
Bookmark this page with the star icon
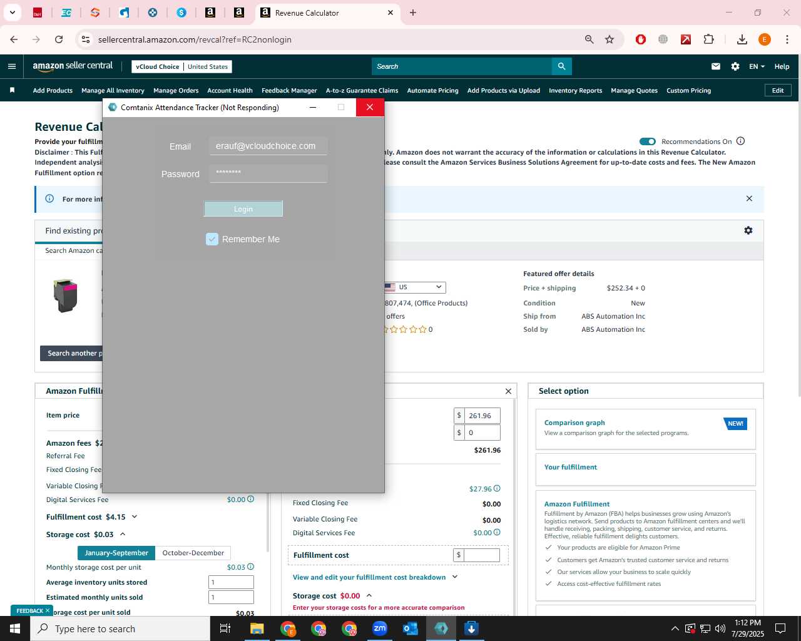(610, 39)
